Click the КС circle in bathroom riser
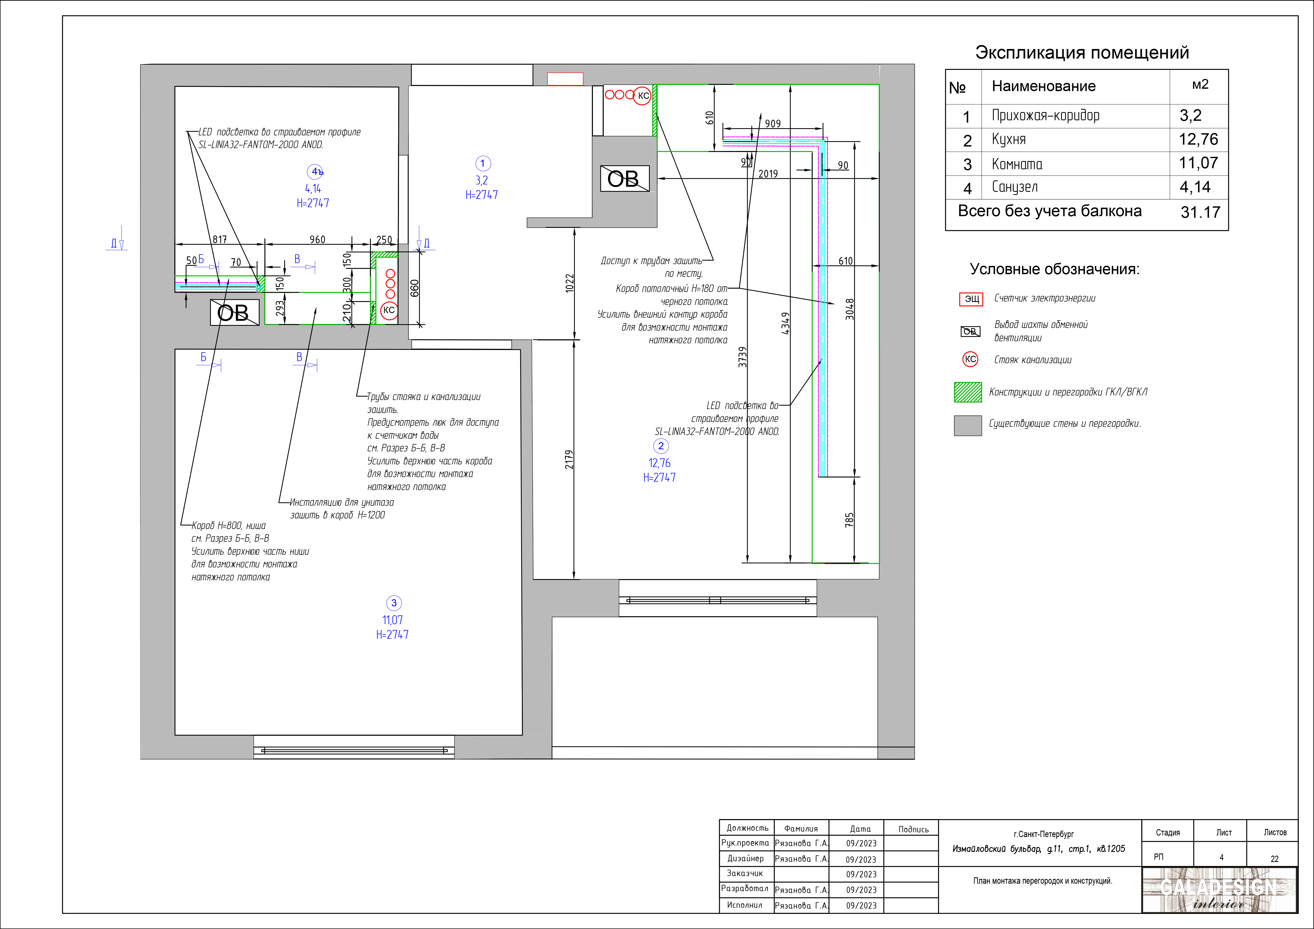This screenshot has height=929, width=1314. [389, 310]
